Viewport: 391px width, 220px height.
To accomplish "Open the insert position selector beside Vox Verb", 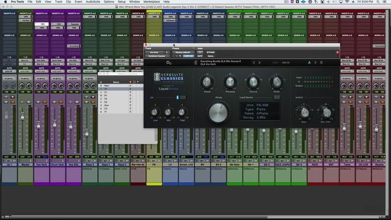I will [x=167, y=53].
